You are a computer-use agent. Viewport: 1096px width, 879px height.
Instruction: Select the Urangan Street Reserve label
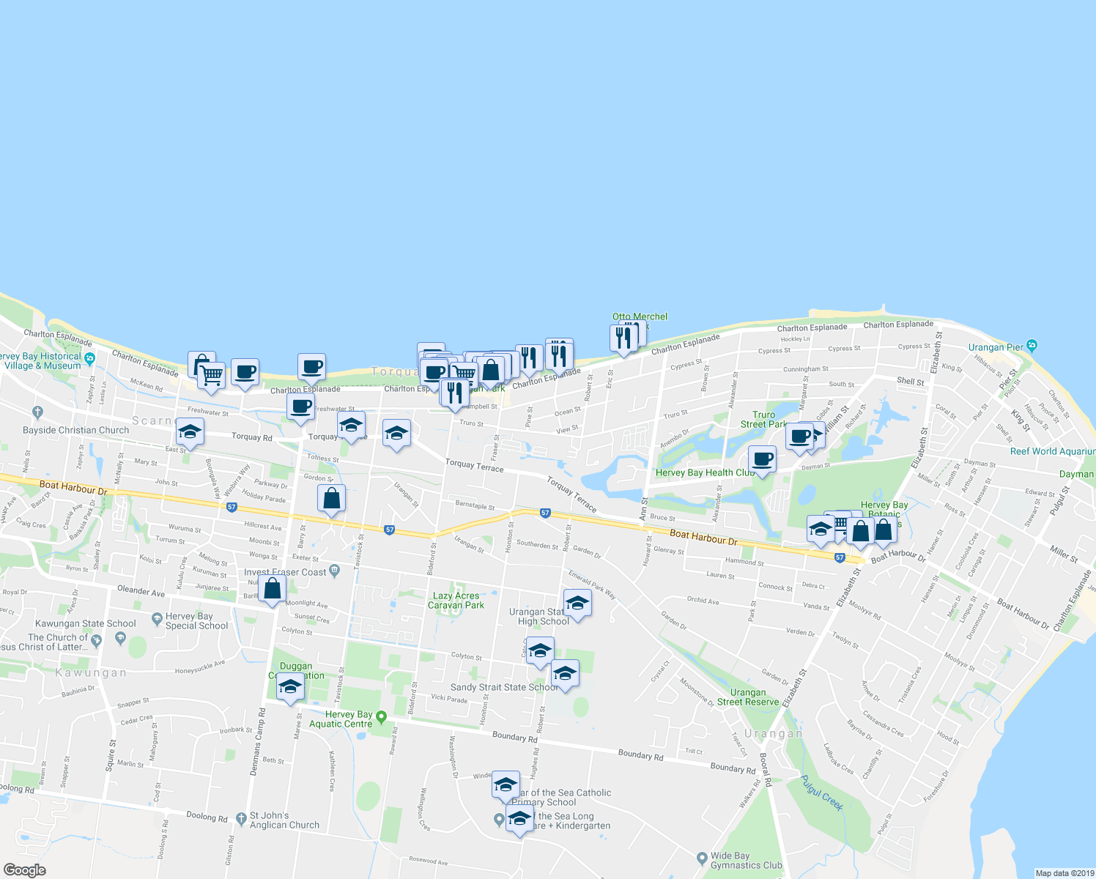(x=748, y=697)
